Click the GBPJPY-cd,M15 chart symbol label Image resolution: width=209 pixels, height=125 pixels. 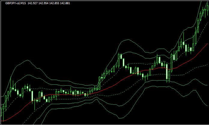click(16, 3)
